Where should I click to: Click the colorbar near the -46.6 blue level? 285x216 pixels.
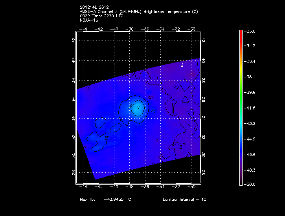click(241, 154)
